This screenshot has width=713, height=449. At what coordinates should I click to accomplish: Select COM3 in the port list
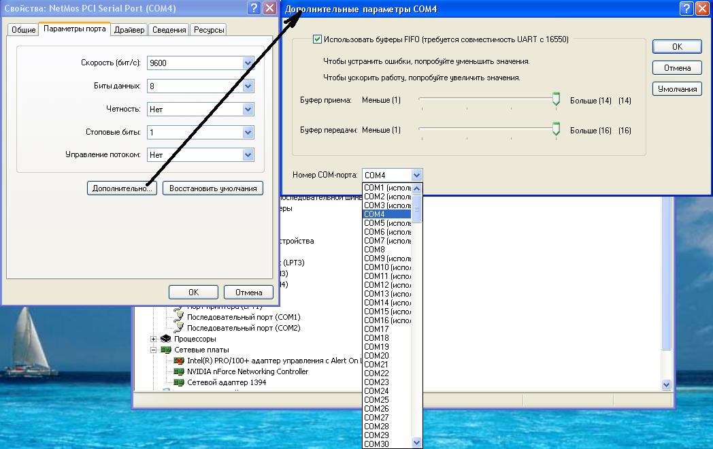click(387, 205)
